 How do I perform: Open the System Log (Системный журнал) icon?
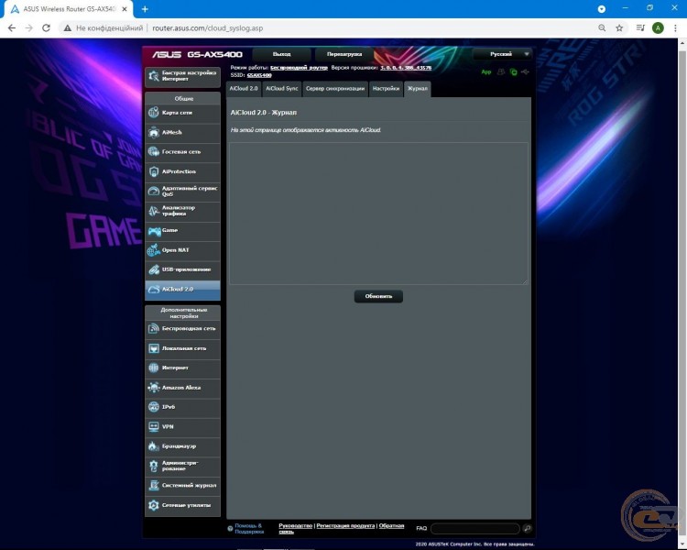point(153,486)
